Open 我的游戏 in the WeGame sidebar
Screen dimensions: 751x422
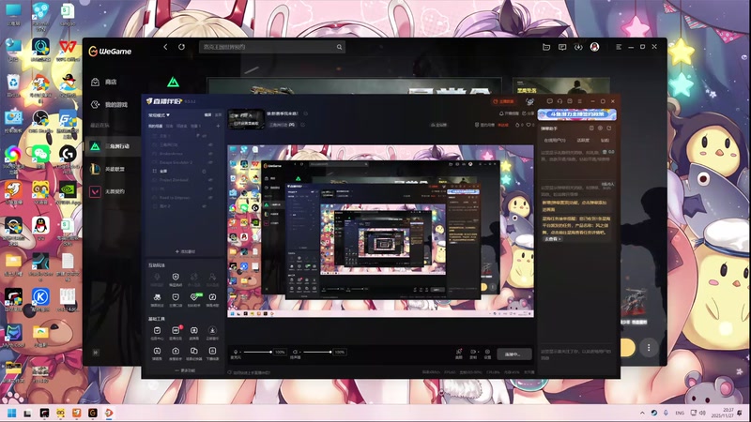click(116, 105)
